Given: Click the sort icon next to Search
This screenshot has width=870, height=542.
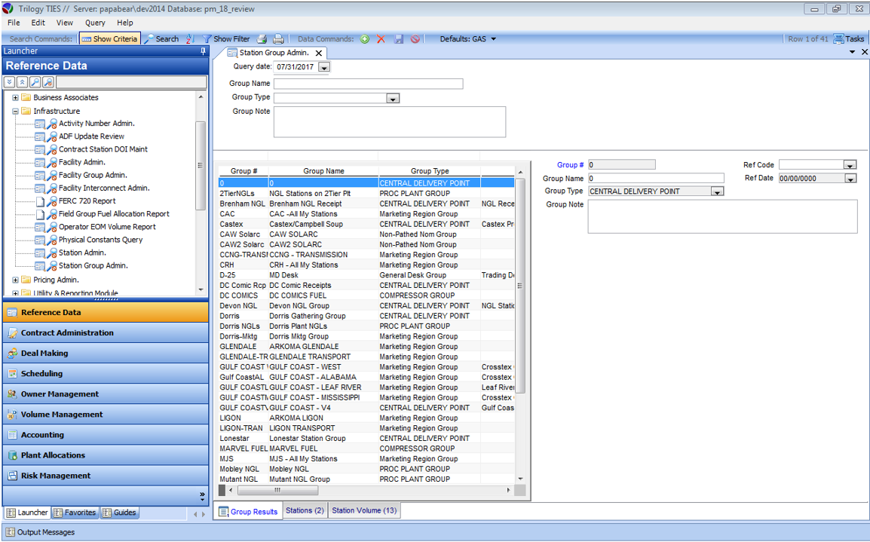Looking at the screenshot, I should coord(190,39).
